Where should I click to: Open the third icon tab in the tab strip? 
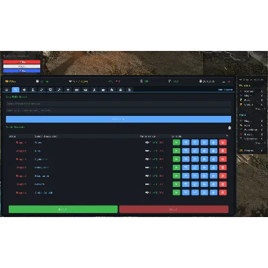click(x=24, y=90)
